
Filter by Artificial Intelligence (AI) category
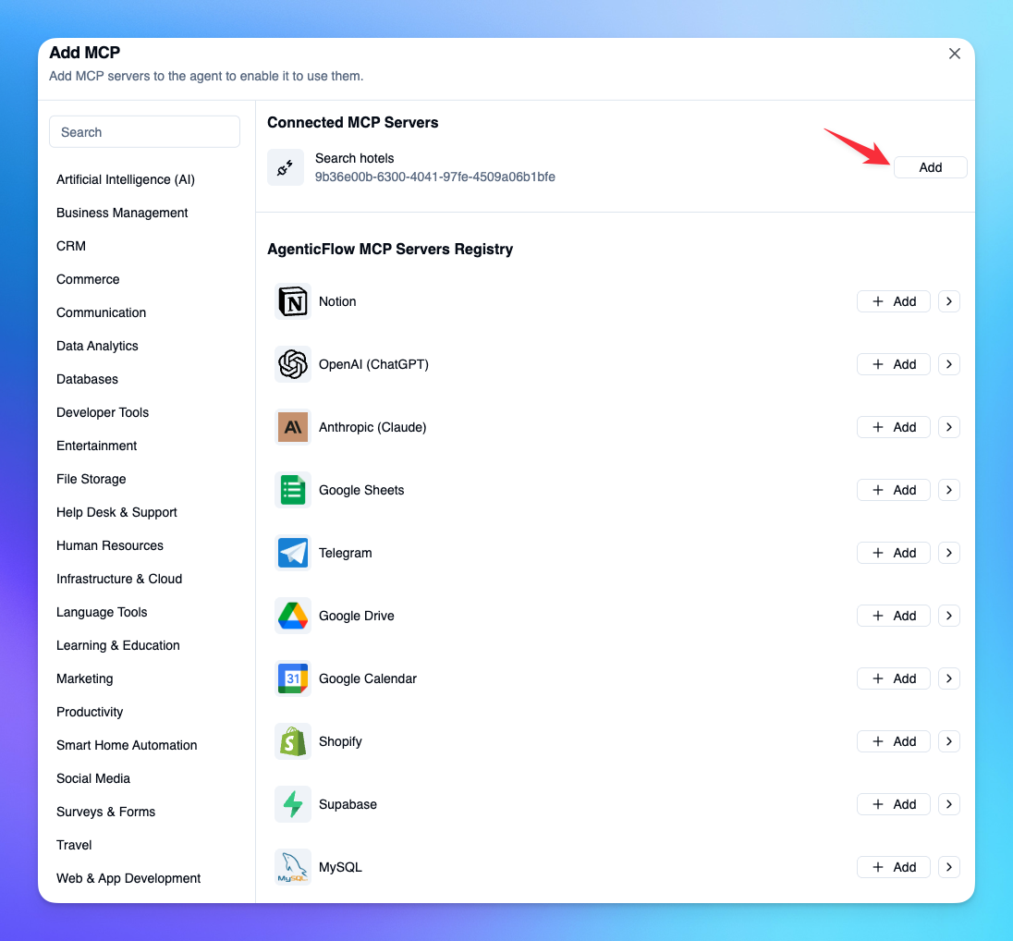click(126, 179)
